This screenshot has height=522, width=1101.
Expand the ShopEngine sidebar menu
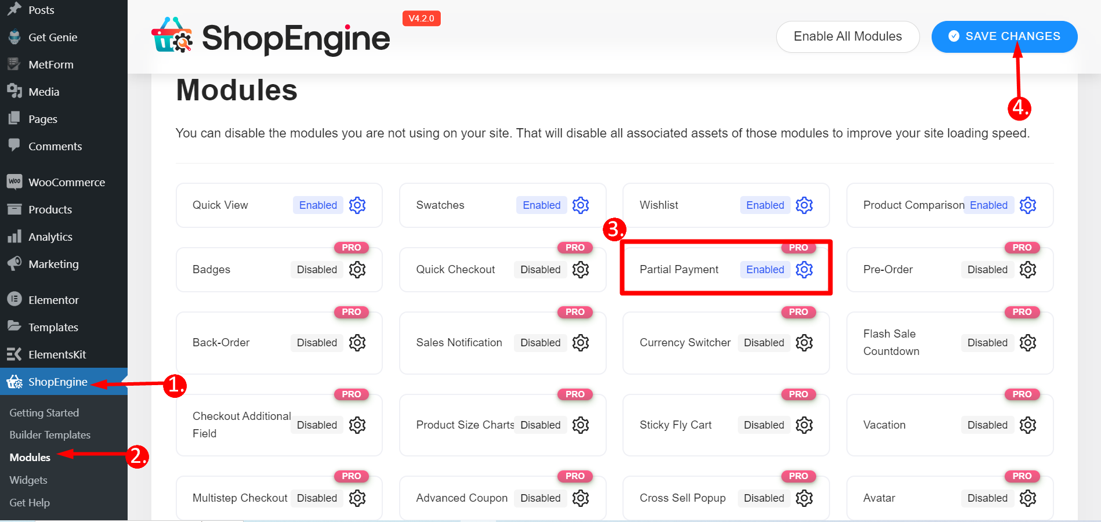tap(55, 382)
